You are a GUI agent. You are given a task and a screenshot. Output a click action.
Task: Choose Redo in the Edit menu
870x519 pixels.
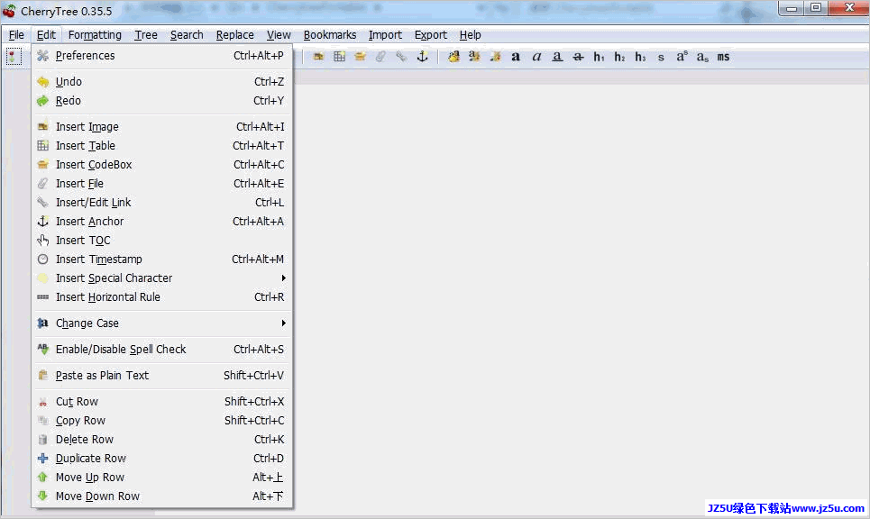point(161,100)
